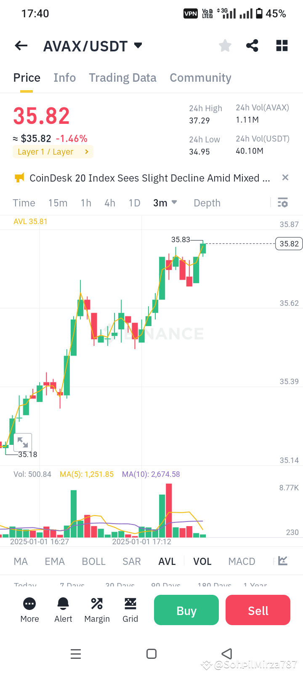The width and height of the screenshot is (303, 674).
Task: Open chart indicator settings icon
Action: coord(282,203)
